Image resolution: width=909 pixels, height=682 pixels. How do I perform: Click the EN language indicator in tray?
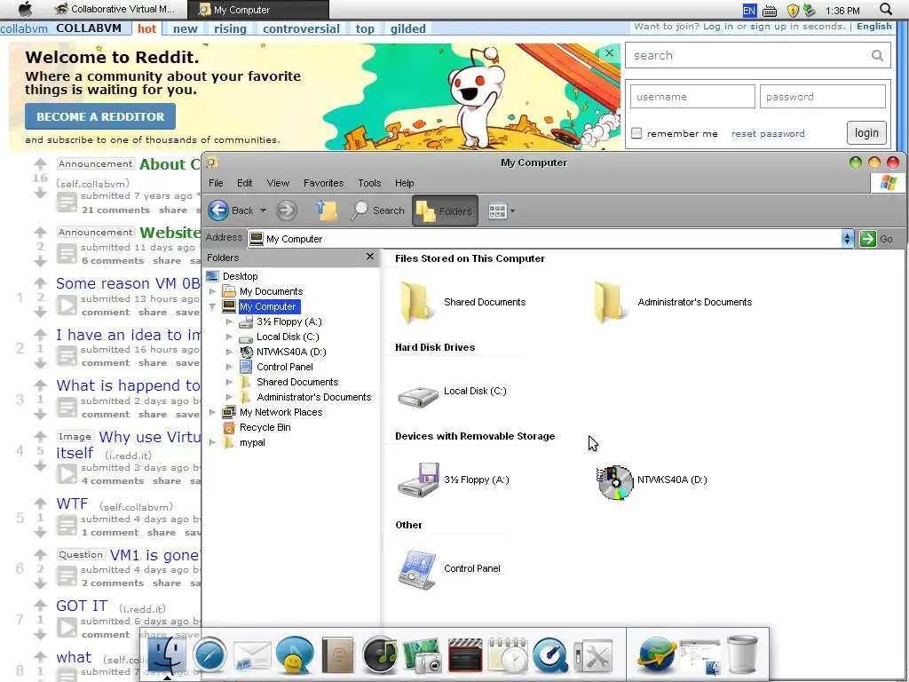click(749, 11)
